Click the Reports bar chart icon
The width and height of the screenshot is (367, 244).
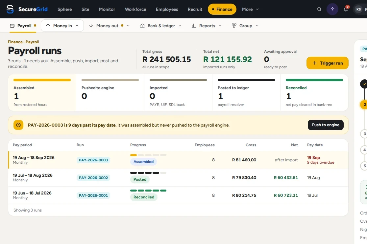194,26
